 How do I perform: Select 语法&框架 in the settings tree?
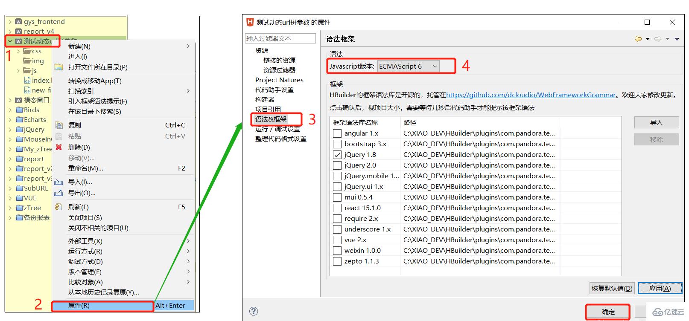(271, 119)
